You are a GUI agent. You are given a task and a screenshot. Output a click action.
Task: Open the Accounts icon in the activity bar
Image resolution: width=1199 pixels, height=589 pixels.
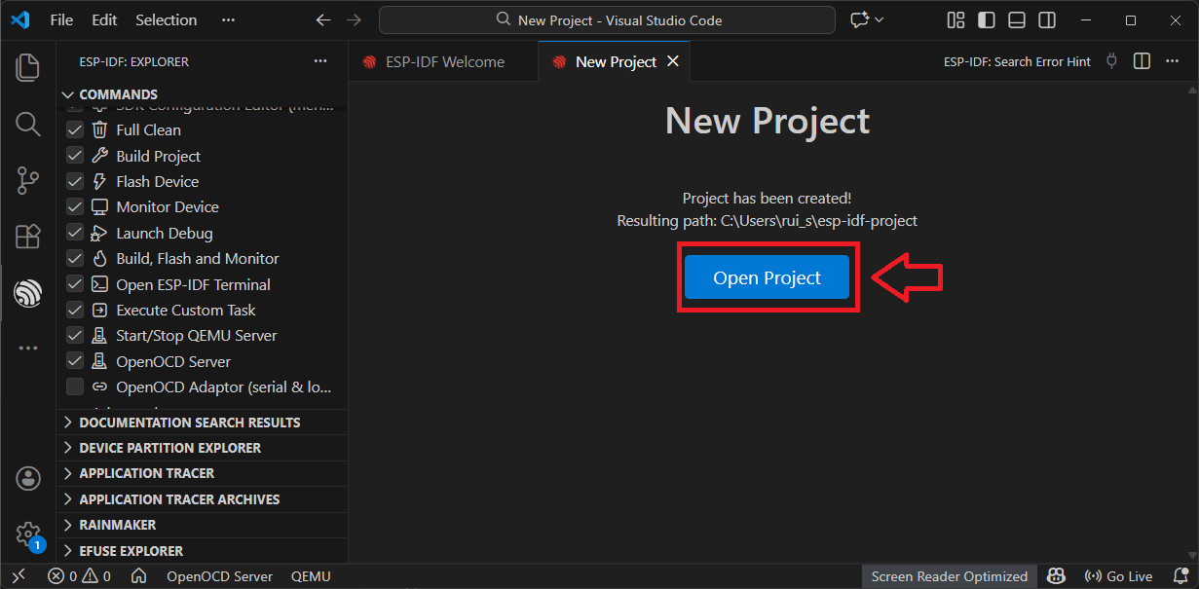(x=27, y=478)
